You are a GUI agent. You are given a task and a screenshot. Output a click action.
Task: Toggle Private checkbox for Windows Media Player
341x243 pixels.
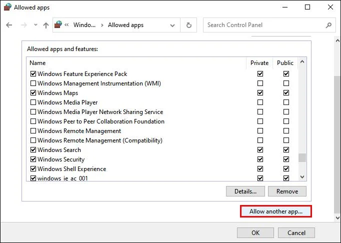pyautogui.click(x=260, y=102)
